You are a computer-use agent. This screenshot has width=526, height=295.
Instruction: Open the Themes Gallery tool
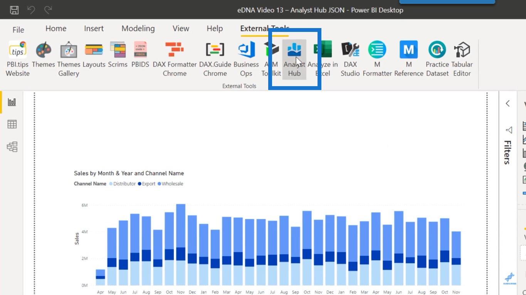[x=69, y=59]
